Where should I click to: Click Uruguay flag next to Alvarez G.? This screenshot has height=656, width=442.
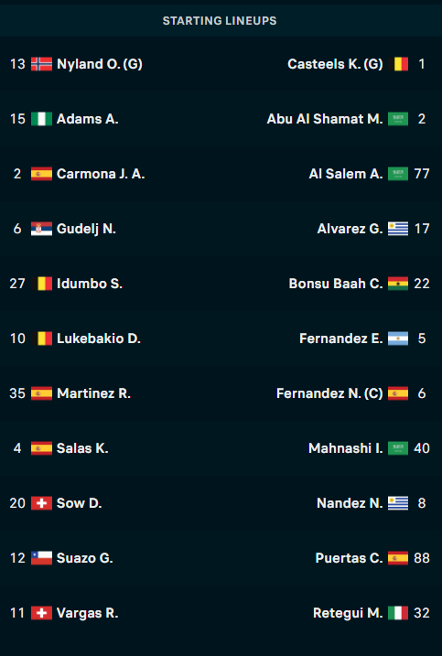[x=398, y=229]
